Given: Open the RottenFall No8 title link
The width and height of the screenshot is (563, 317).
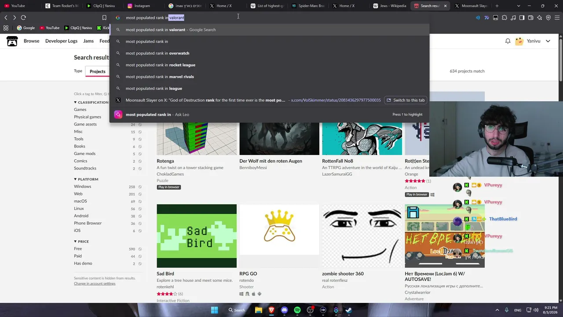Looking at the screenshot, I should (338, 161).
